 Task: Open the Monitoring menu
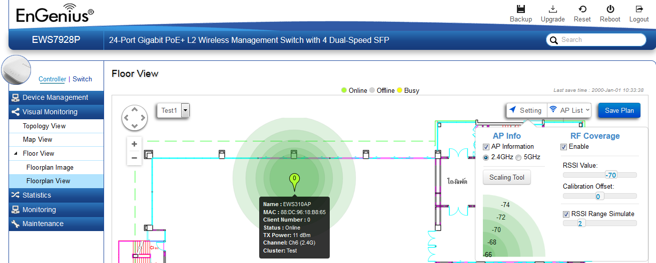pyautogui.click(x=56, y=210)
